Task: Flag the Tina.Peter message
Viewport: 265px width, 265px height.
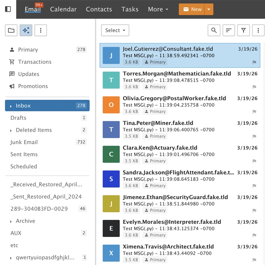Action: pos(254,136)
